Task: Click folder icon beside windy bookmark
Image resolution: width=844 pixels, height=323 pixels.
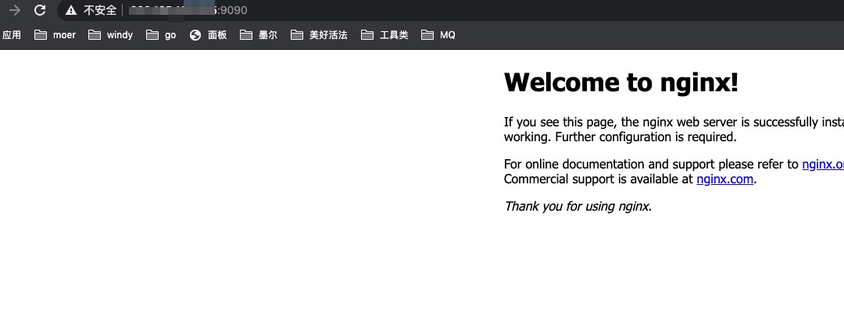Action: [x=95, y=35]
